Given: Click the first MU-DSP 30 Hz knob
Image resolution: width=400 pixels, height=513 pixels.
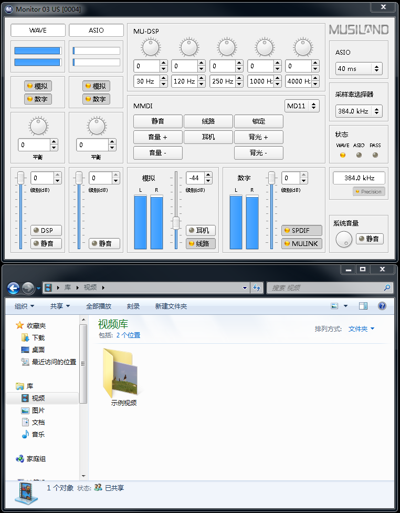Looking at the screenshot, I should pyautogui.click(x=150, y=48).
